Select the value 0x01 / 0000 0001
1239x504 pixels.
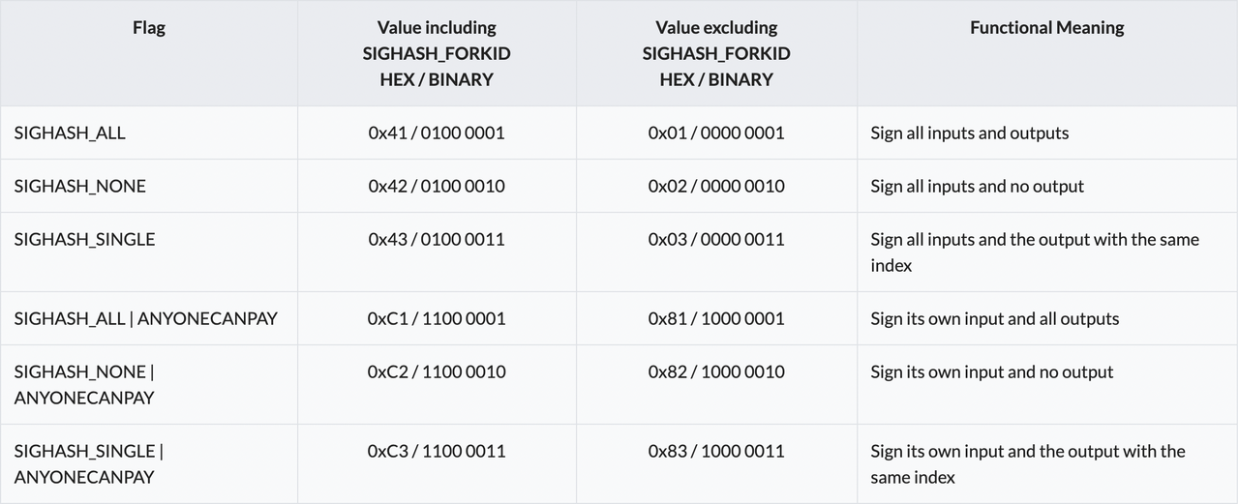[x=716, y=133]
